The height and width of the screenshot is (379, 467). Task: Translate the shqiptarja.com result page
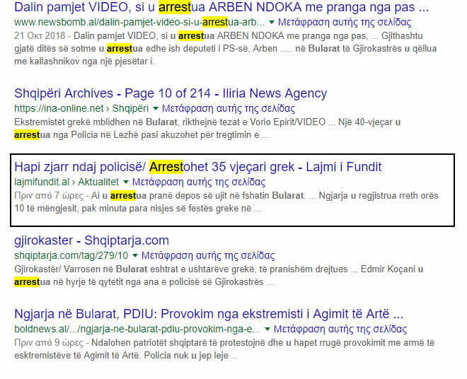point(207,256)
